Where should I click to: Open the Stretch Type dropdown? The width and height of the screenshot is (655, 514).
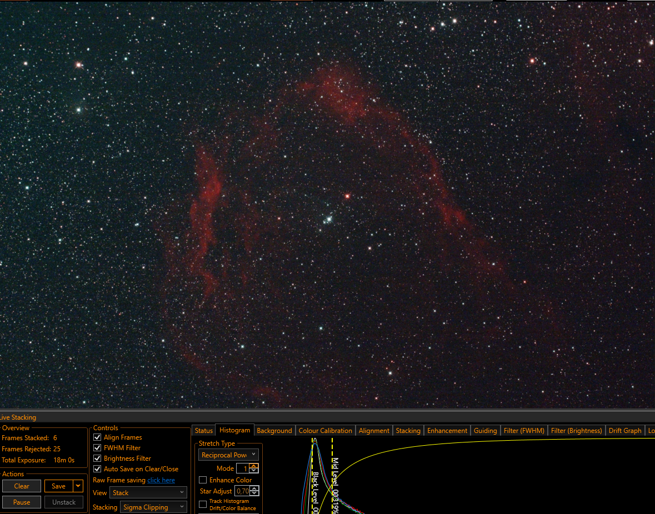click(228, 455)
